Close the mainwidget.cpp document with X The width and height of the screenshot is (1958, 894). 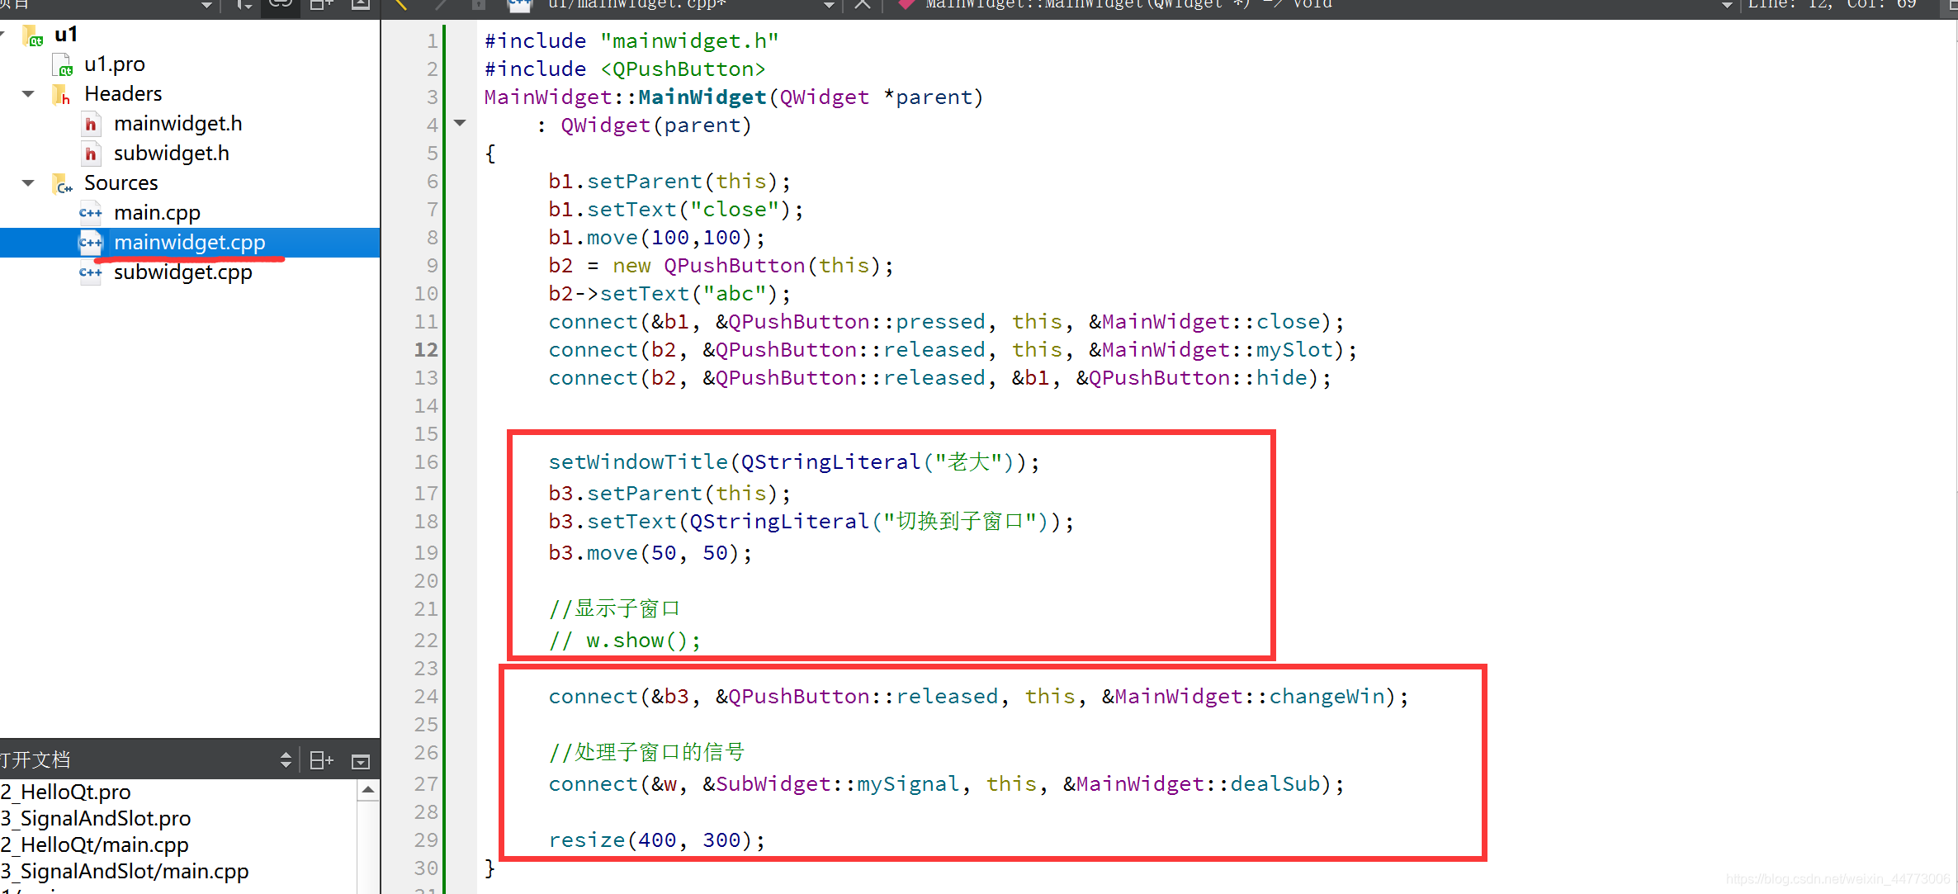point(862,4)
